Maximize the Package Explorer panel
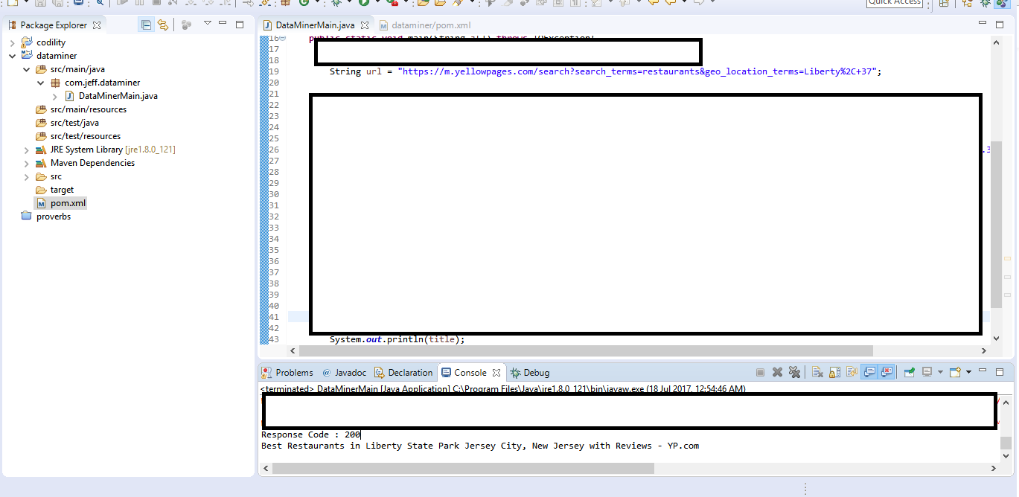 240,24
